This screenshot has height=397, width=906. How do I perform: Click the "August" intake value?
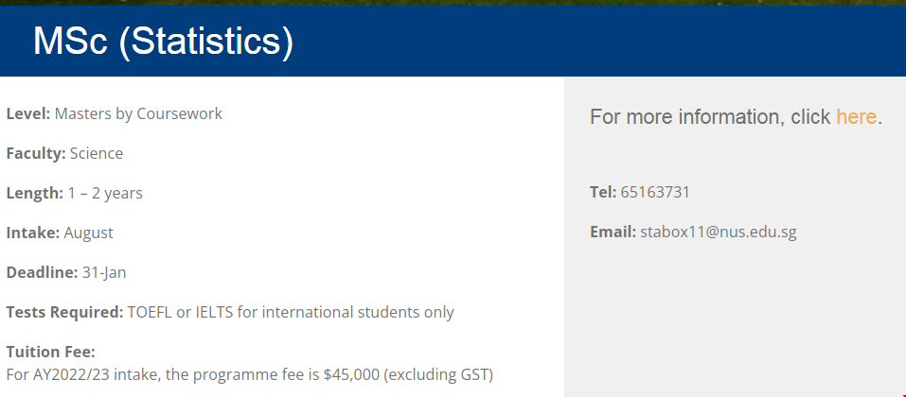(x=89, y=233)
